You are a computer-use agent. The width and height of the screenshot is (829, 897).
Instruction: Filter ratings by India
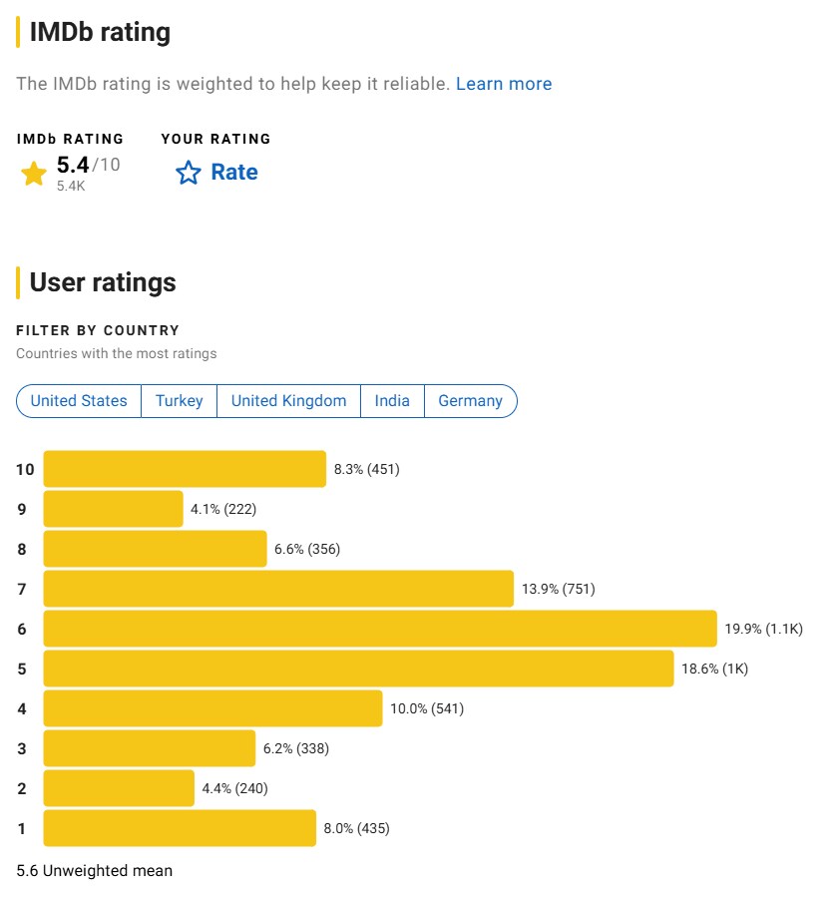click(x=392, y=401)
